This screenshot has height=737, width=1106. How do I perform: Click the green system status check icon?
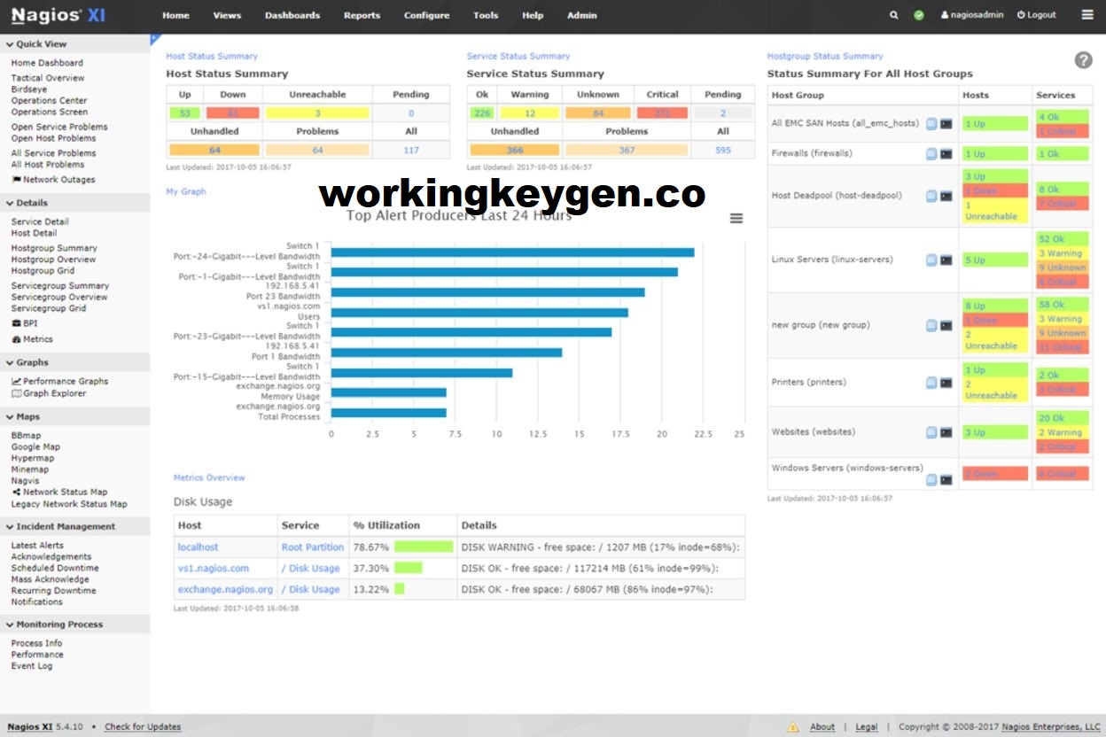coord(919,15)
